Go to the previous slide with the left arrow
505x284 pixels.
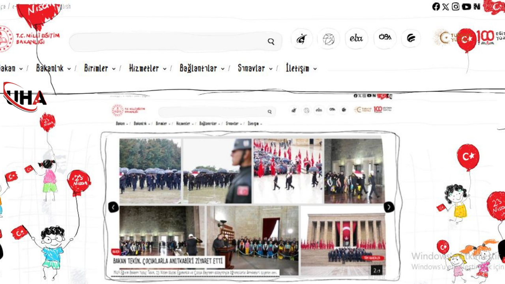[114, 207]
